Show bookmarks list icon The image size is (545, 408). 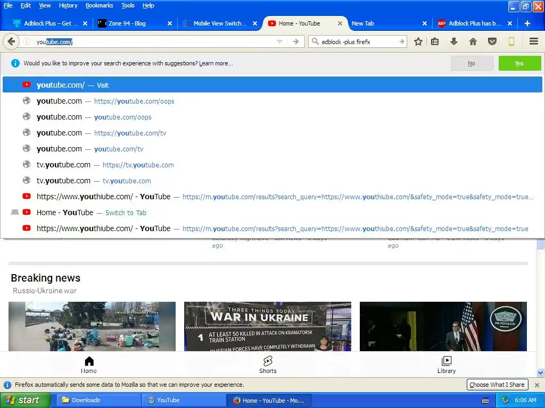click(435, 41)
